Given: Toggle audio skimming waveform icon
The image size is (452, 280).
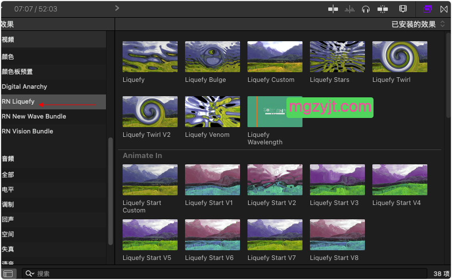Looking at the screenshot, I should pos(349,10).
